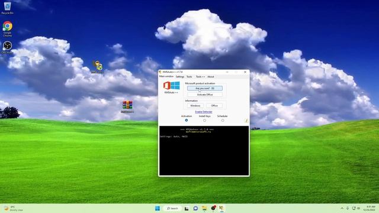The image size is (379, 213).
Task: Select the Scheduler radio button
Action: 223,120
